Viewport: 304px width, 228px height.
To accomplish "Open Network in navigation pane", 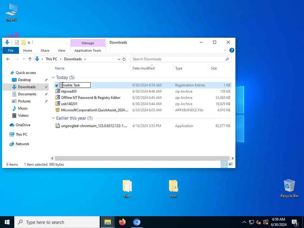I will point(22,144).
